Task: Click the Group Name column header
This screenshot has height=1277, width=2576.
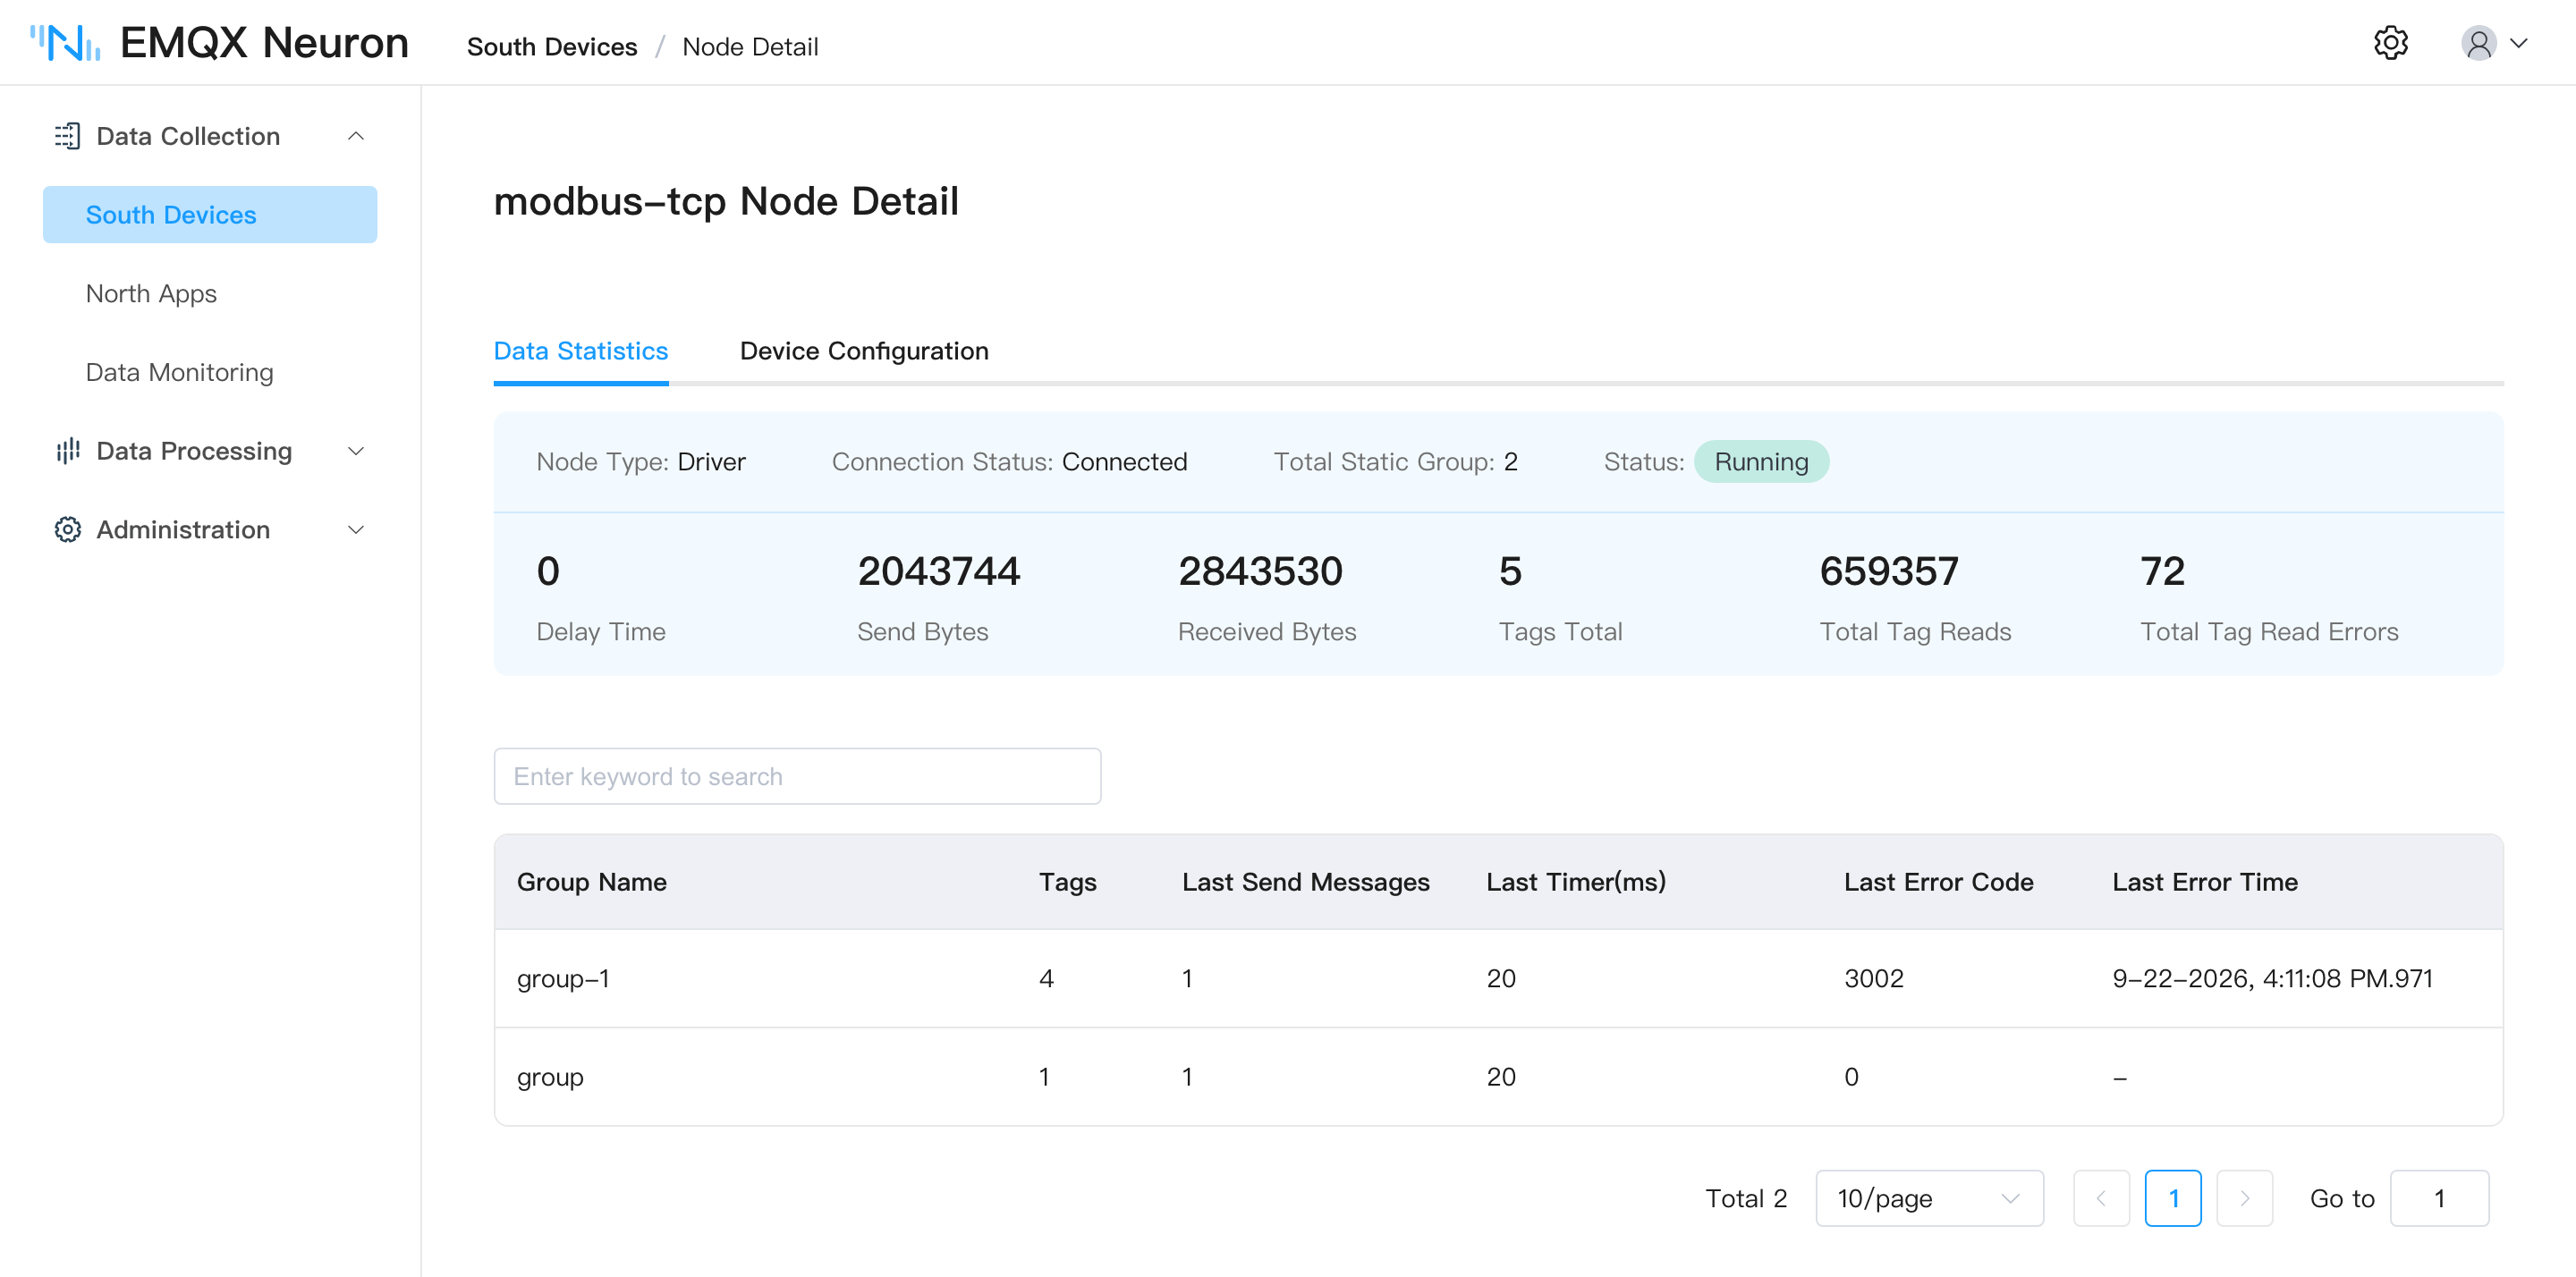Action: click(x=592, y=882)
